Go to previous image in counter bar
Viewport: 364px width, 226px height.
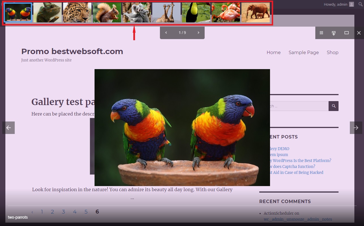tap(166, 33)
